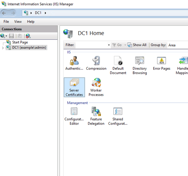Open the Default Document feature

click(118, 65)
